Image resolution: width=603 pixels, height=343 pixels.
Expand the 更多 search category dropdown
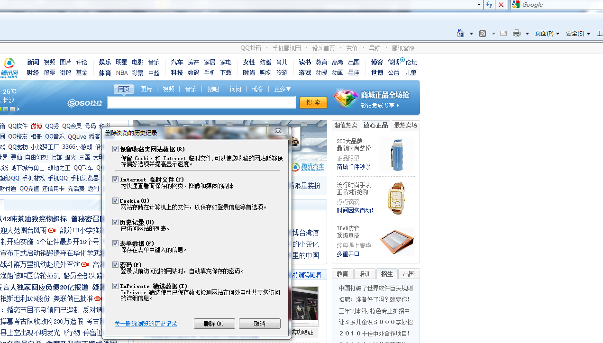click(x=283, y=89)
